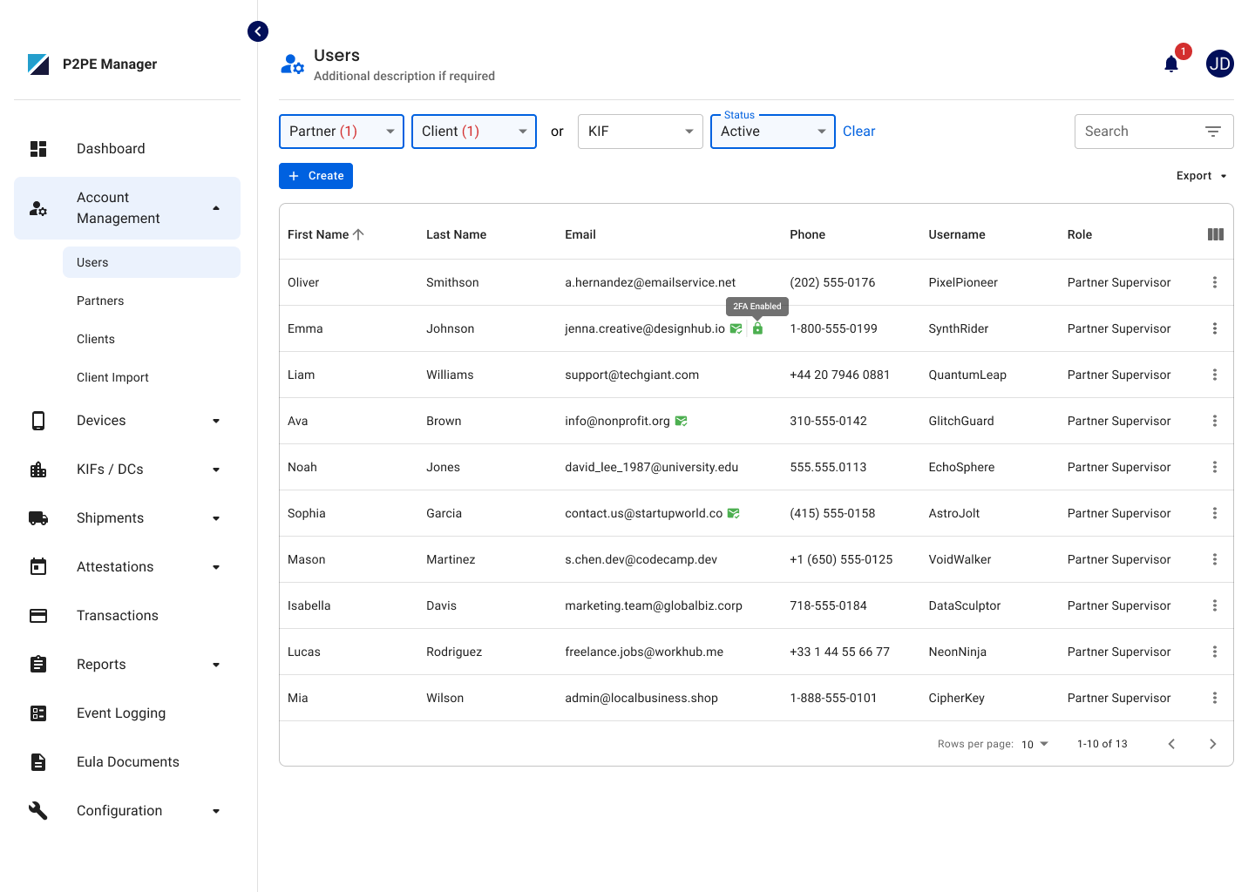The image size is (1255, 892).
Task: Click the Create button
Action: pos(315,176)
